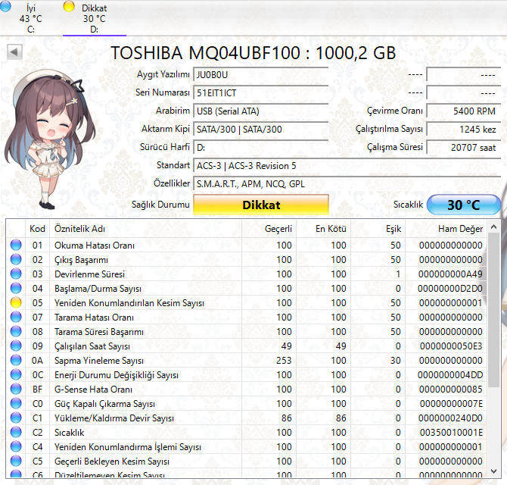Click the status orb for Tarama Süresi Başarımı
The width and height of the screenshot is (507, 485).
[x=16, y=331]
